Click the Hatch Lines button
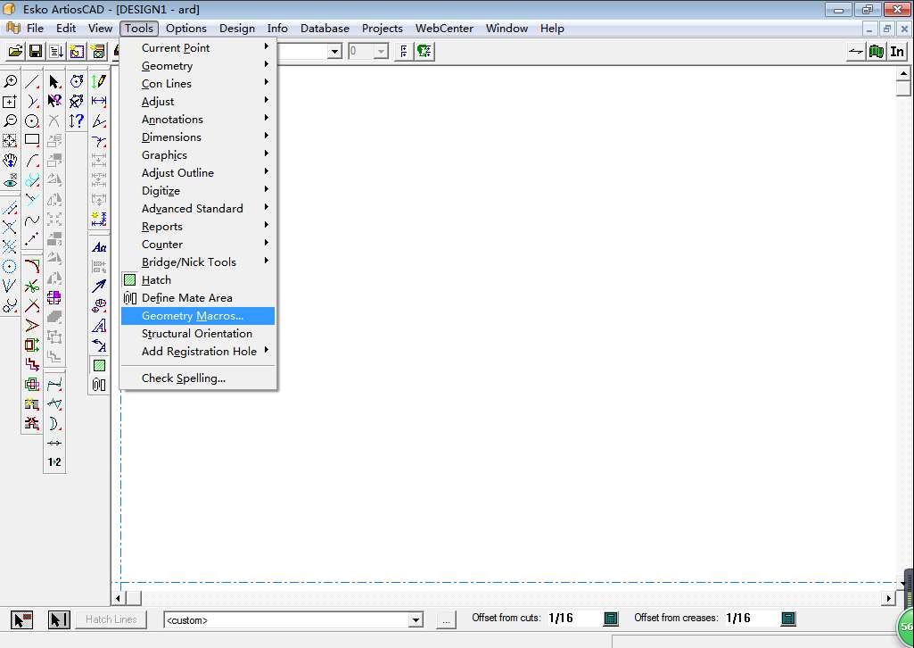 point(111,619)
